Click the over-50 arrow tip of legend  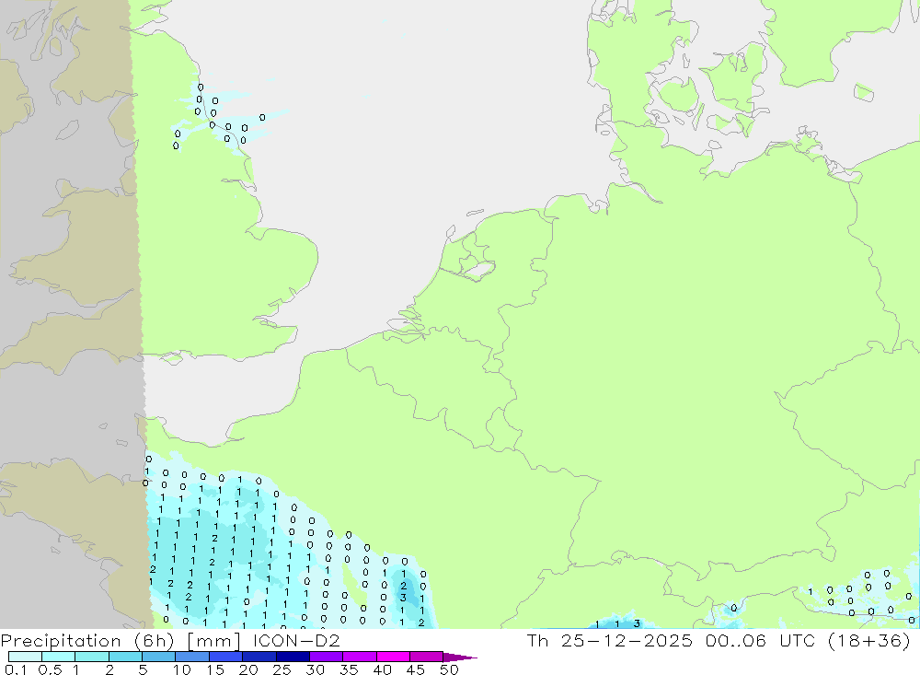point(460,658)
